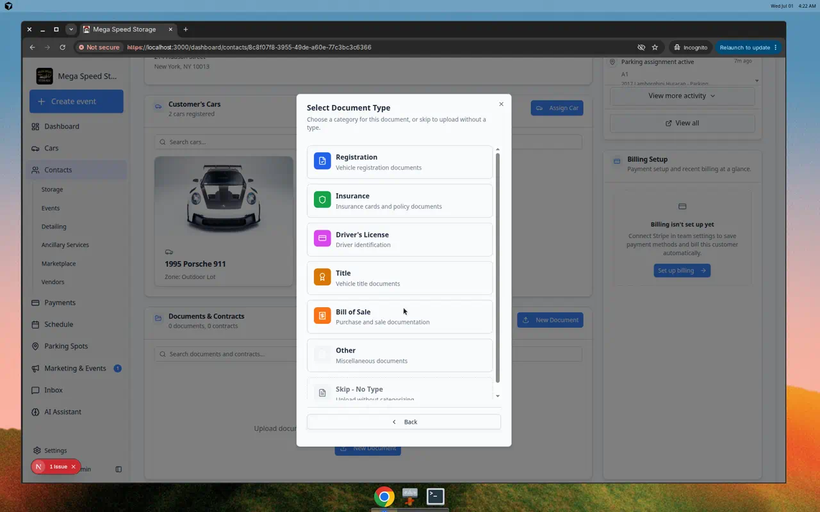Screen dimensions: 820x512
Task: Click the Documents & Contracts folder icon
Action: tap(158, 318)
